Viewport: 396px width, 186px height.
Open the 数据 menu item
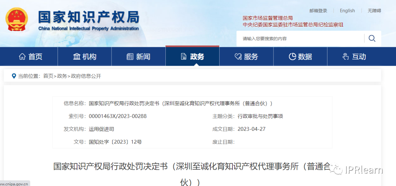[300, 57]
